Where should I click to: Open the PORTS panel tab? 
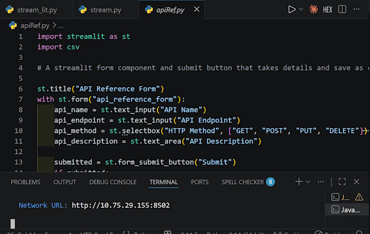click(x=200, y=182)
